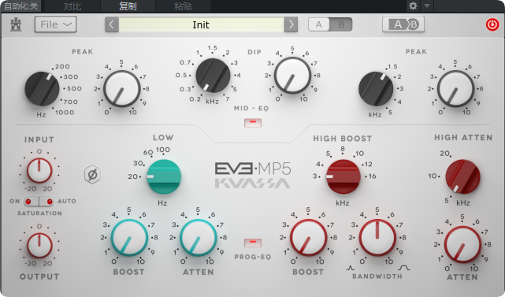Click the DIP amount knob
The width and height of the screenshot is (505, 297).
(x=292, y=76)
